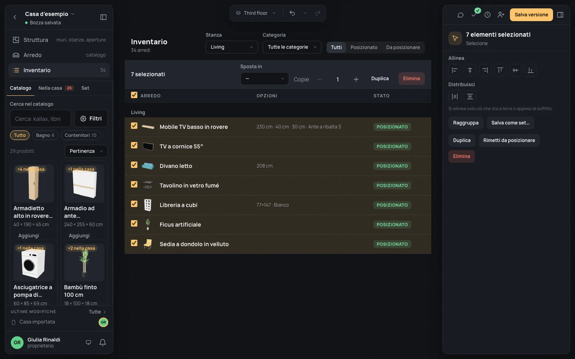Align selected items to the top
575x359 pixels.
pos(500,70)
